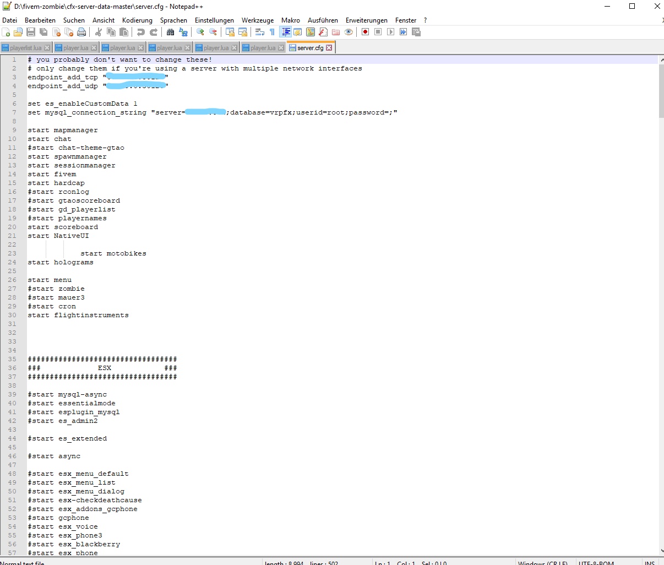Toggle the word wrap toolbar button

(259, 32)
